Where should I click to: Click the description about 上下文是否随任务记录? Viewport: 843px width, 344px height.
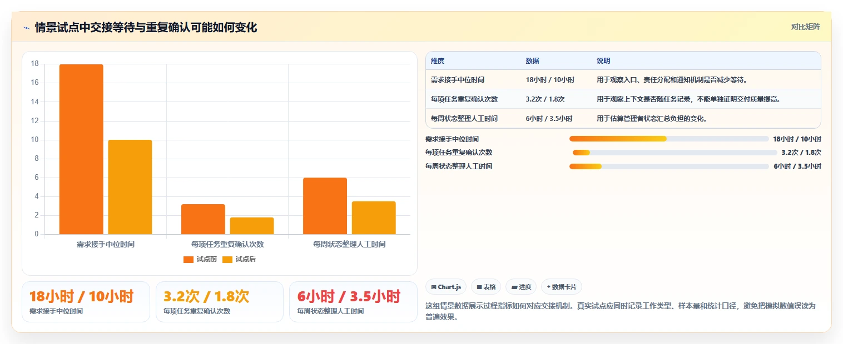(689, 99)
